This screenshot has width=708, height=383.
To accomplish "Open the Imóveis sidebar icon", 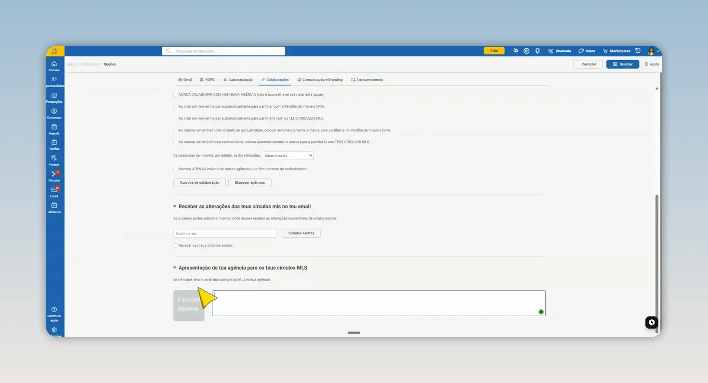I will click(x=54, y=64).
